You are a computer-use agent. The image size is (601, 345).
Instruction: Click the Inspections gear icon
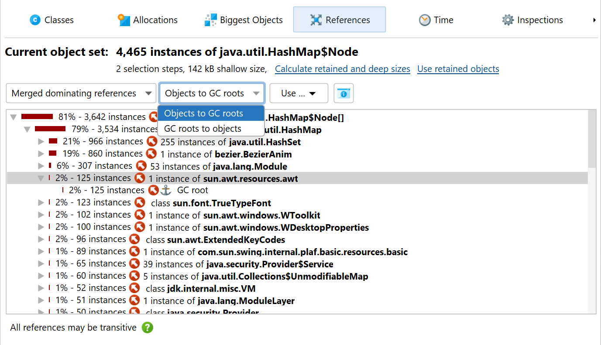(x=508, y=20)
